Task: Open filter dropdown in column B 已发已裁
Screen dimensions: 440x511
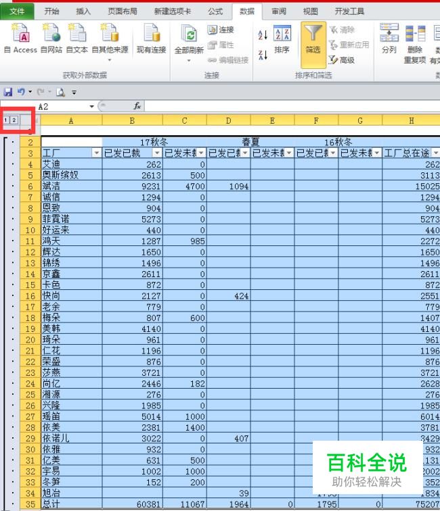Action: 157,153
